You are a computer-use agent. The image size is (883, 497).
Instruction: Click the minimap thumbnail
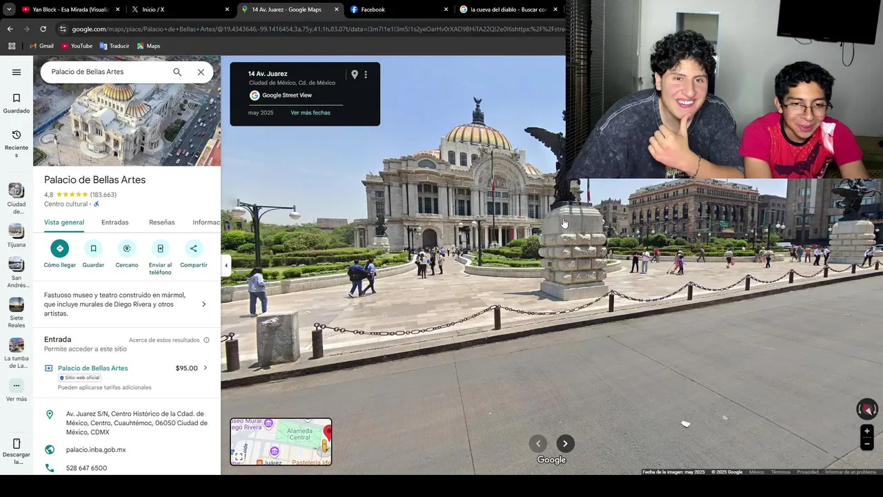point(281,442)
